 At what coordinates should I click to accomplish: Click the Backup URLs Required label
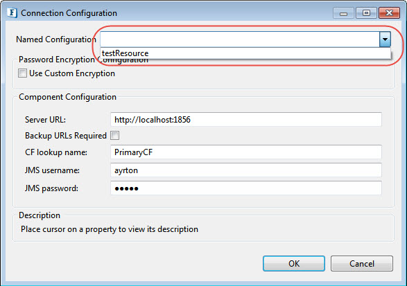coord(66,136)
